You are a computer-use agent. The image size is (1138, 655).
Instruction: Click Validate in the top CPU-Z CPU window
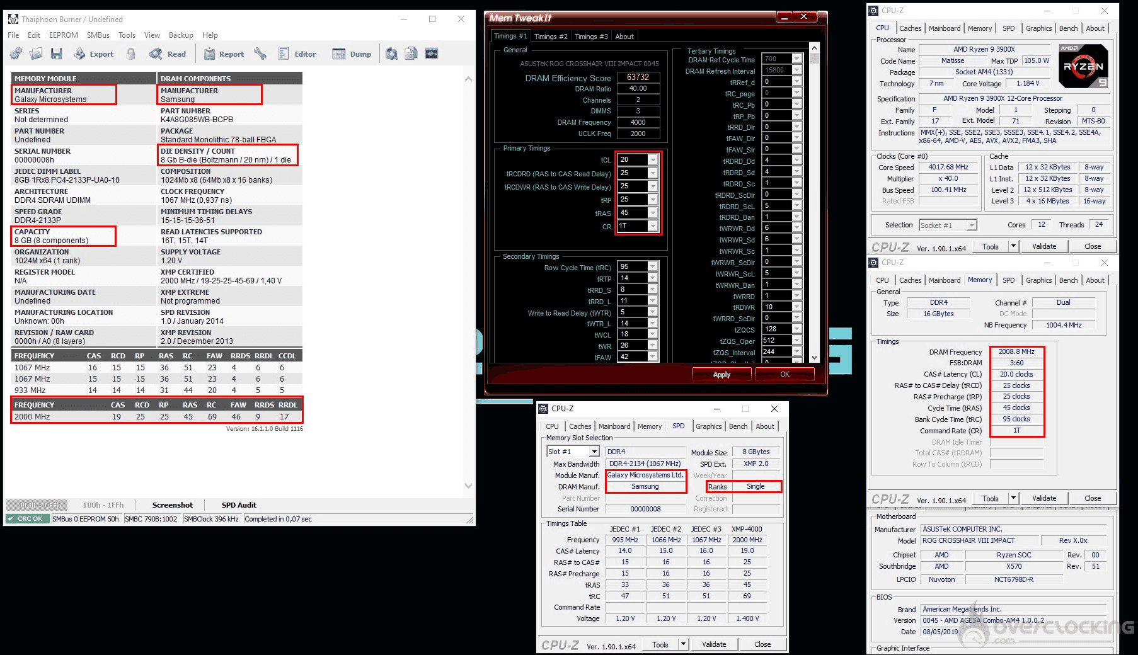(x=1044, y=246)
